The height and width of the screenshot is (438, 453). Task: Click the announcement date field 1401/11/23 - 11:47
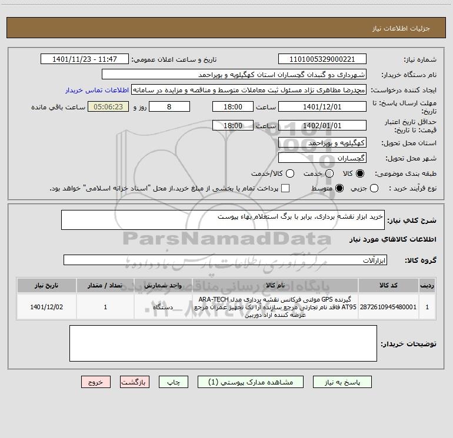(85, 59)
